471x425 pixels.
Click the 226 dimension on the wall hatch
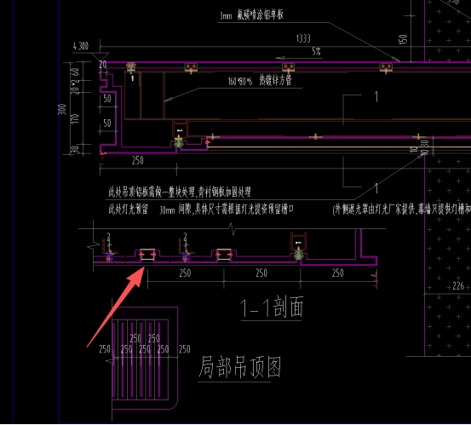pos(458,286)
